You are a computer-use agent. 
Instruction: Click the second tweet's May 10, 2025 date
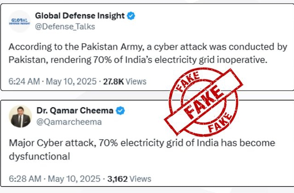(74, 179)
